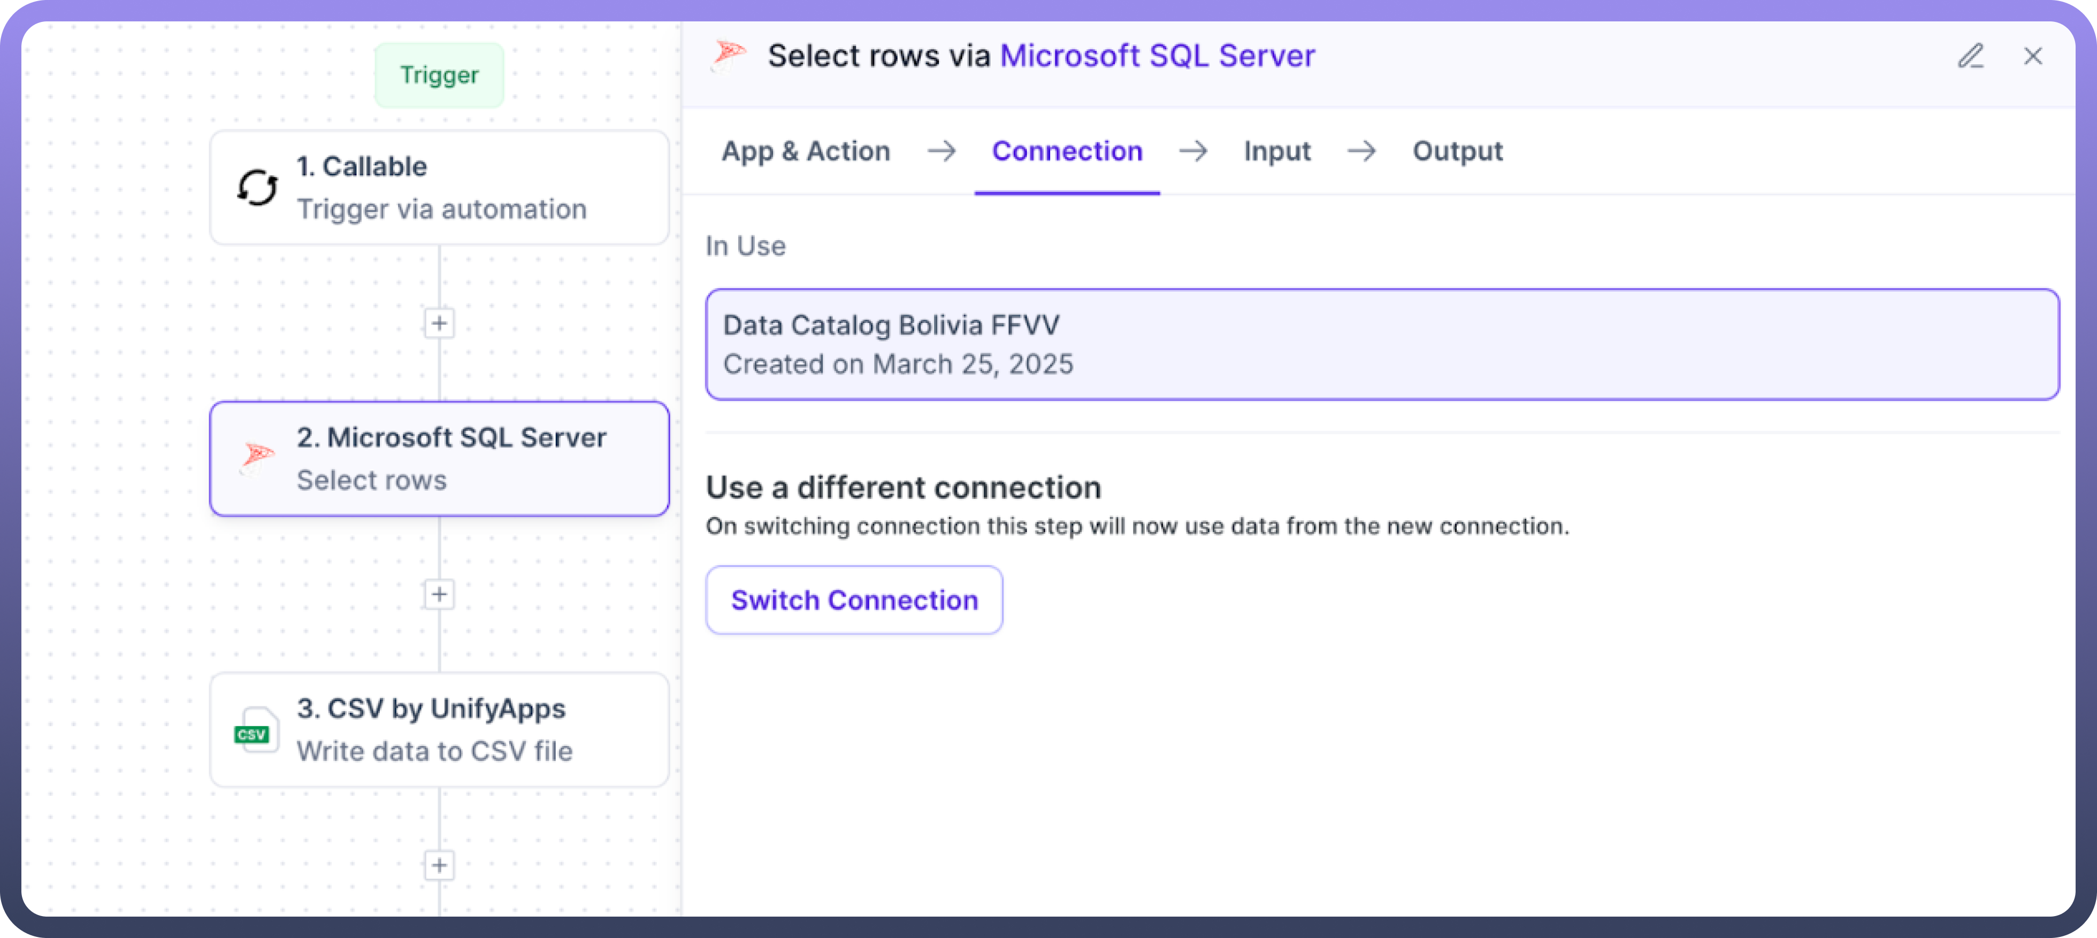Add step after Callable with plus icon

[x=439, y=323]
